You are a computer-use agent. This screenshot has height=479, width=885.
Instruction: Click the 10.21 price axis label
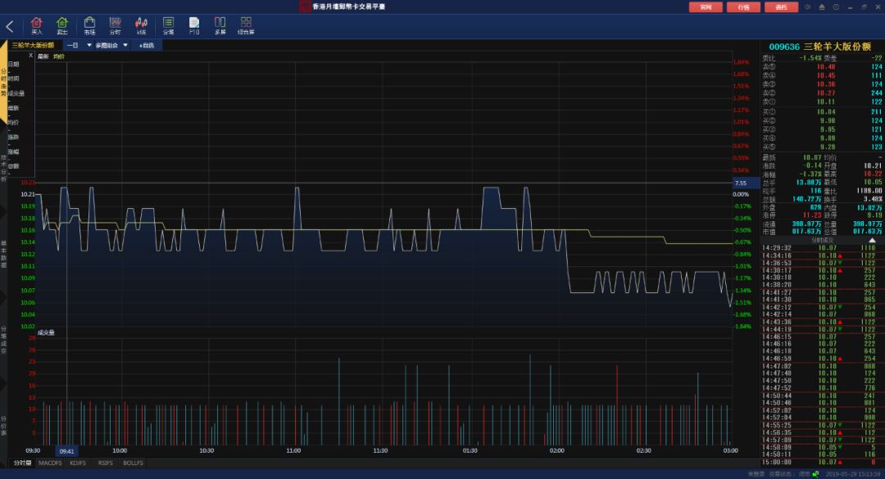click(x=28, y=194)
